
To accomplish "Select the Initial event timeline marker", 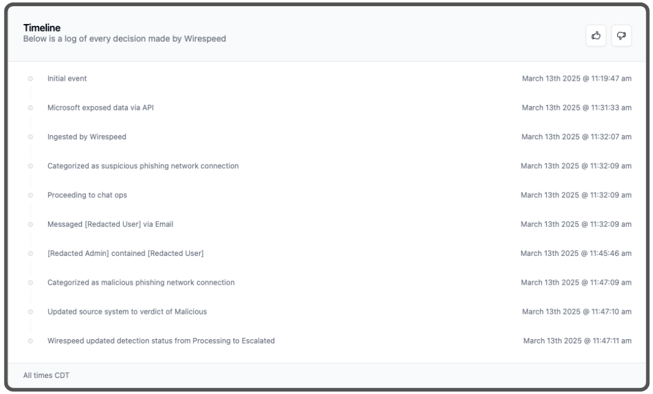I will click(30, 79).
